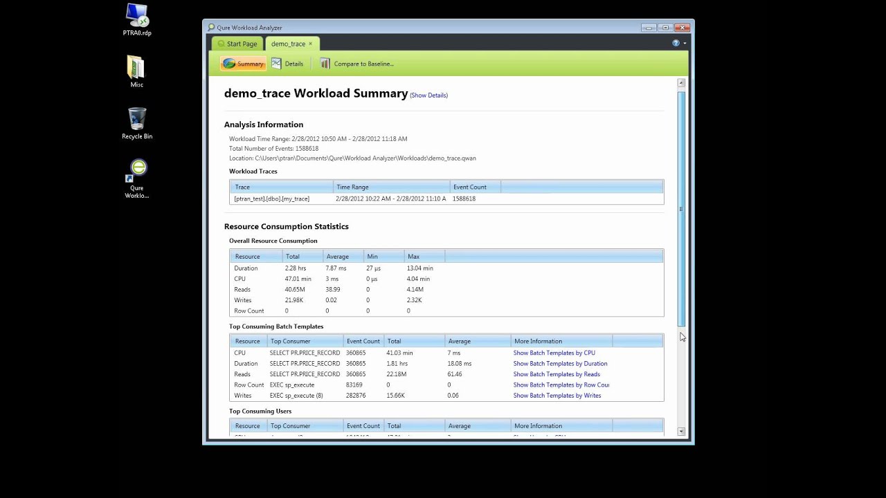Click Trace column header in Workload Traces
Image resolution: width=886 pixels, height=498 pixels.
pyautogui.click(x=282, y=187)
